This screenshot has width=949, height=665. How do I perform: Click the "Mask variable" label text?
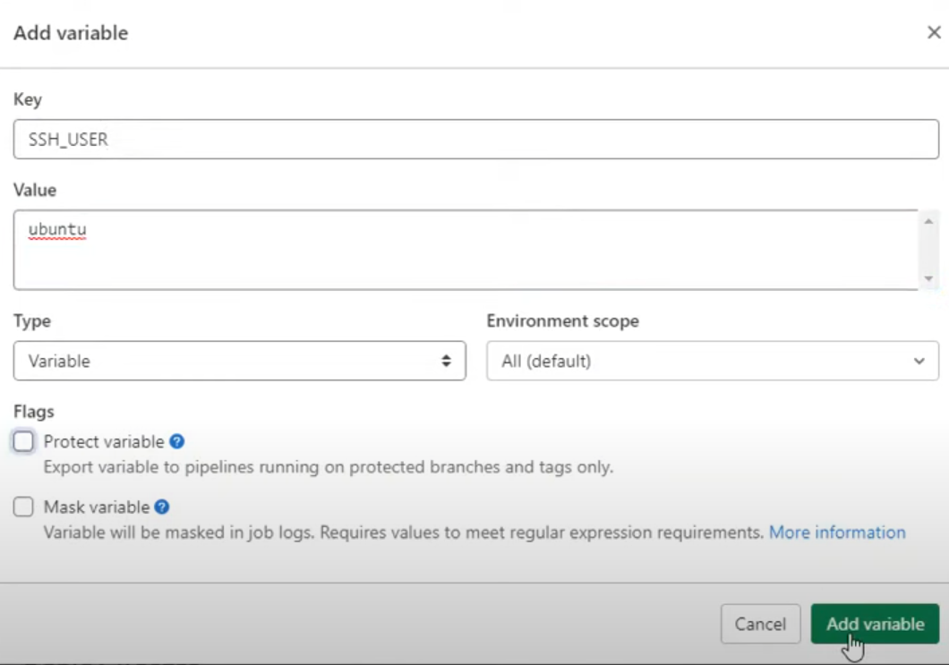pos(98,507)
